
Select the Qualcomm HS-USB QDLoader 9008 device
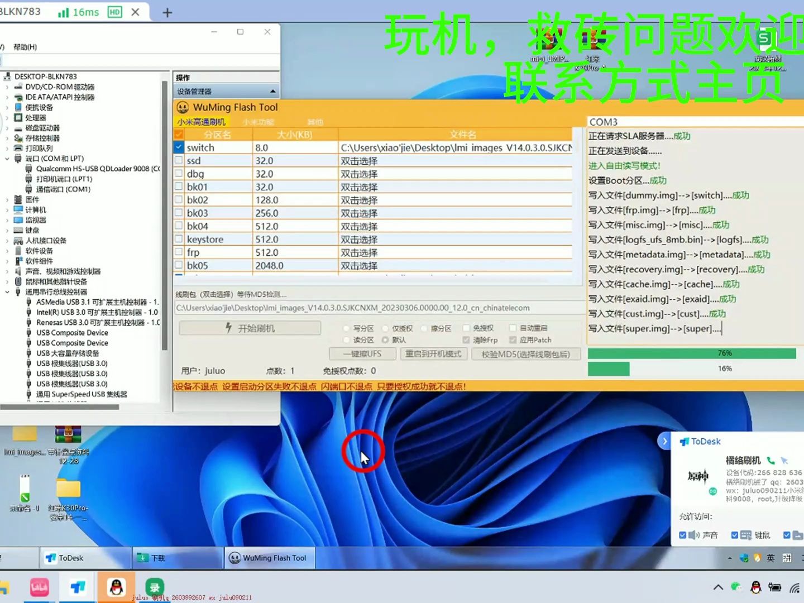pyautogui.click(x=97, y=169)
